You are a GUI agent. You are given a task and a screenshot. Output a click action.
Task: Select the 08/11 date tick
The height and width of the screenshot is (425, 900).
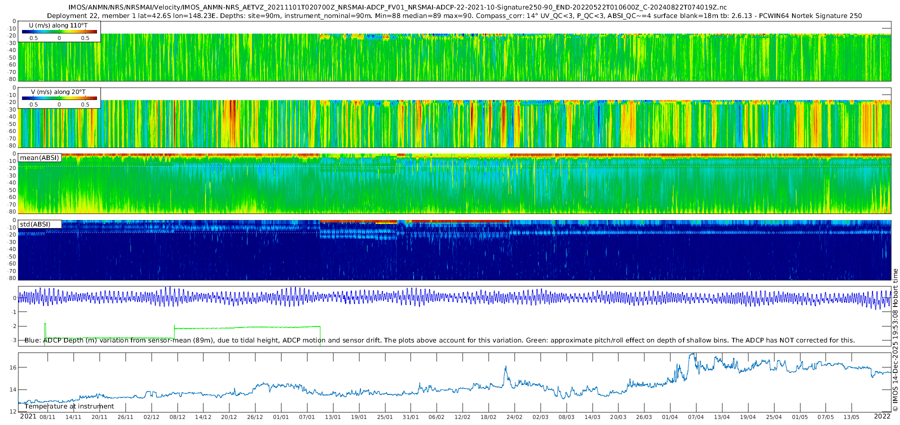(47, 417)
